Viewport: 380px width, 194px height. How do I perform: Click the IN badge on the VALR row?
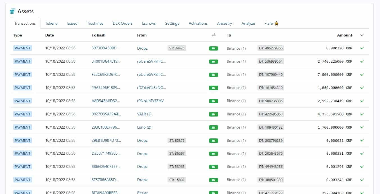click(214, 114)
